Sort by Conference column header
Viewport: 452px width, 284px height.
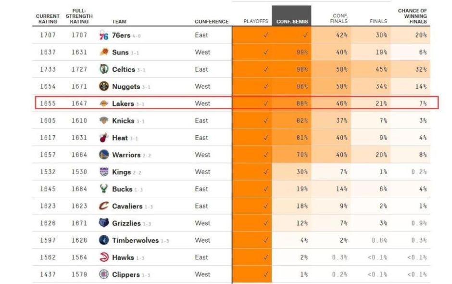click(212, 22)
